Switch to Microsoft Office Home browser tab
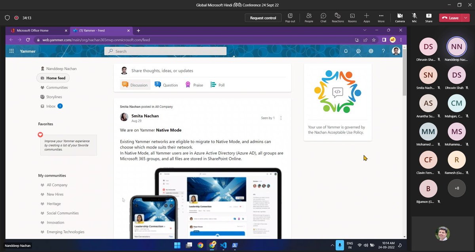This screenshot has height=252, width=475. 37,30
